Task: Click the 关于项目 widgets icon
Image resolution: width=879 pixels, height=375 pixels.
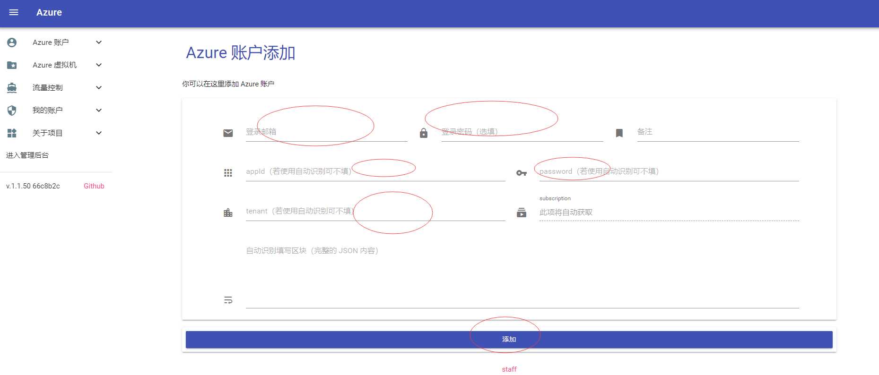Action: 12,133
